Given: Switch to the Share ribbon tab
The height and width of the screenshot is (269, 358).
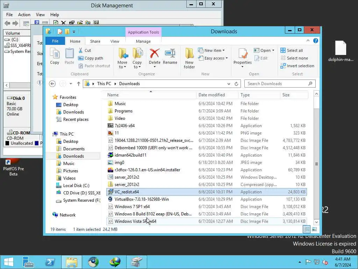Looking at the screenshot, I should coord(95,41).
